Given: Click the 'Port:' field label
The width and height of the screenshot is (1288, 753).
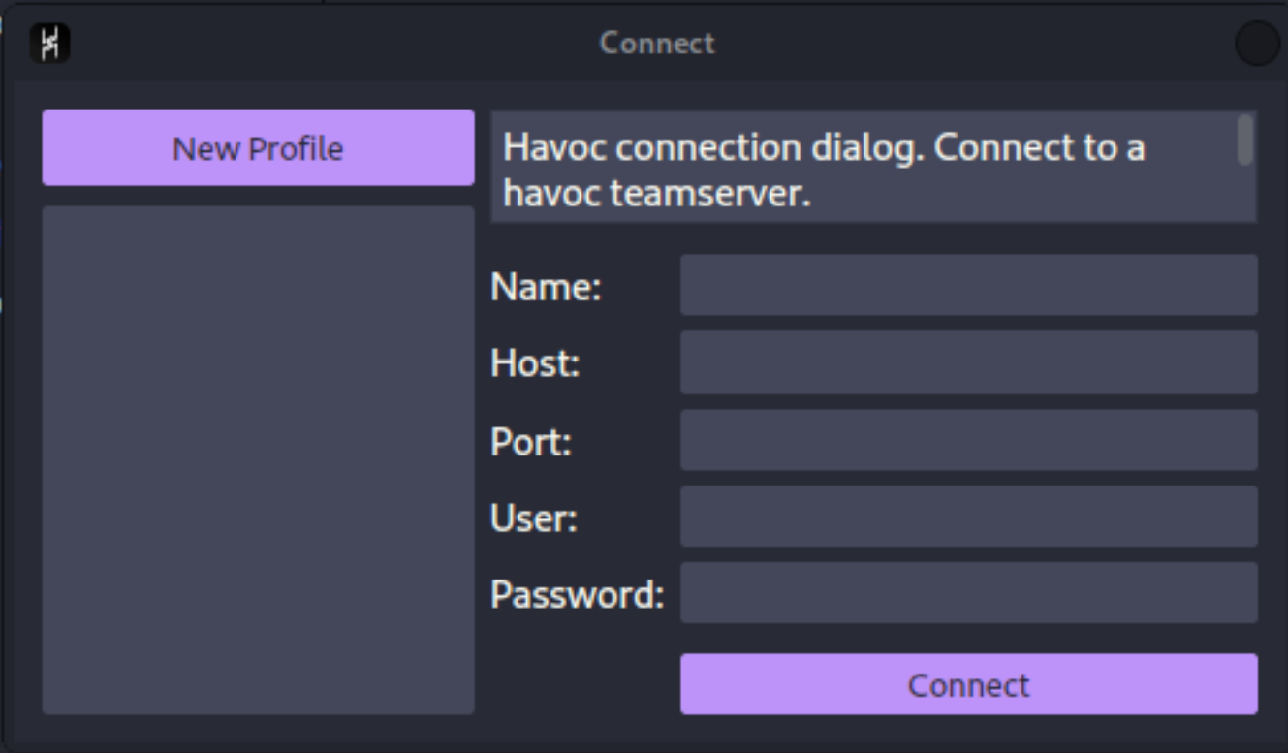Looking at the screenshot, I should [x=532, y=442].
